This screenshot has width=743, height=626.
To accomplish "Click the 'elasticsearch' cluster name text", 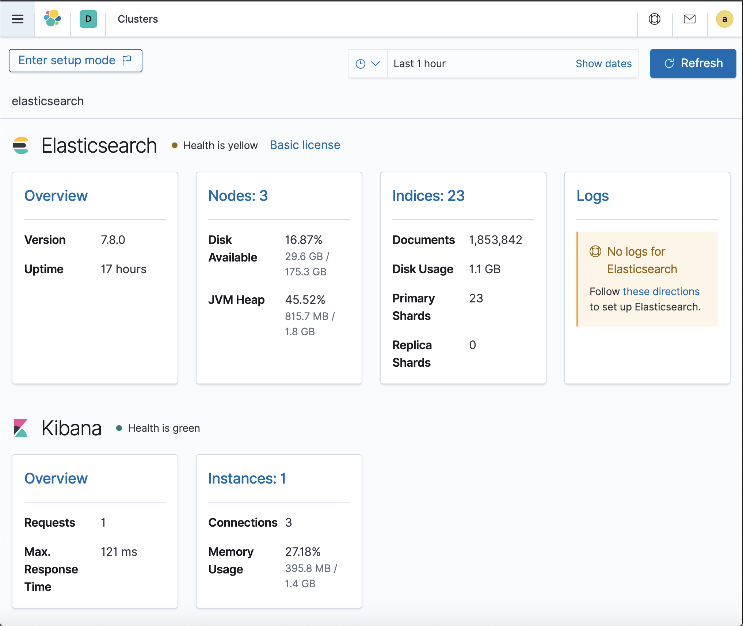I will pyautogui.click(x=48, y=101).
